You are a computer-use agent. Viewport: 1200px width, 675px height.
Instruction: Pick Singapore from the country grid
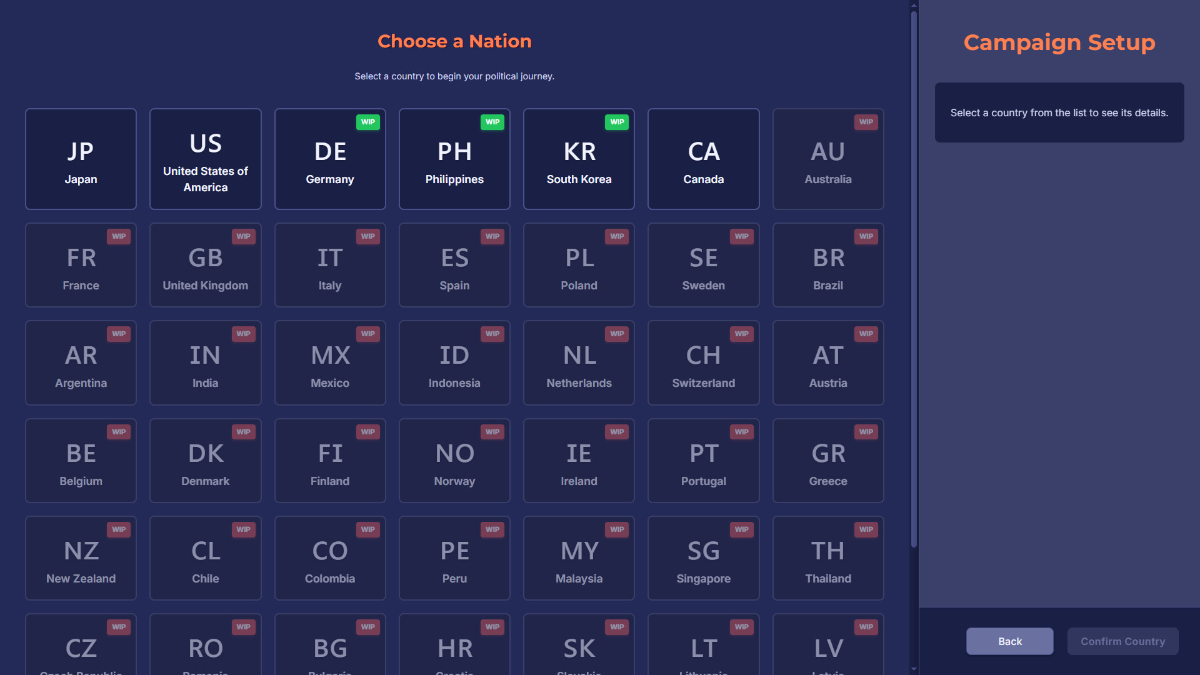click(x=703, y=558)
